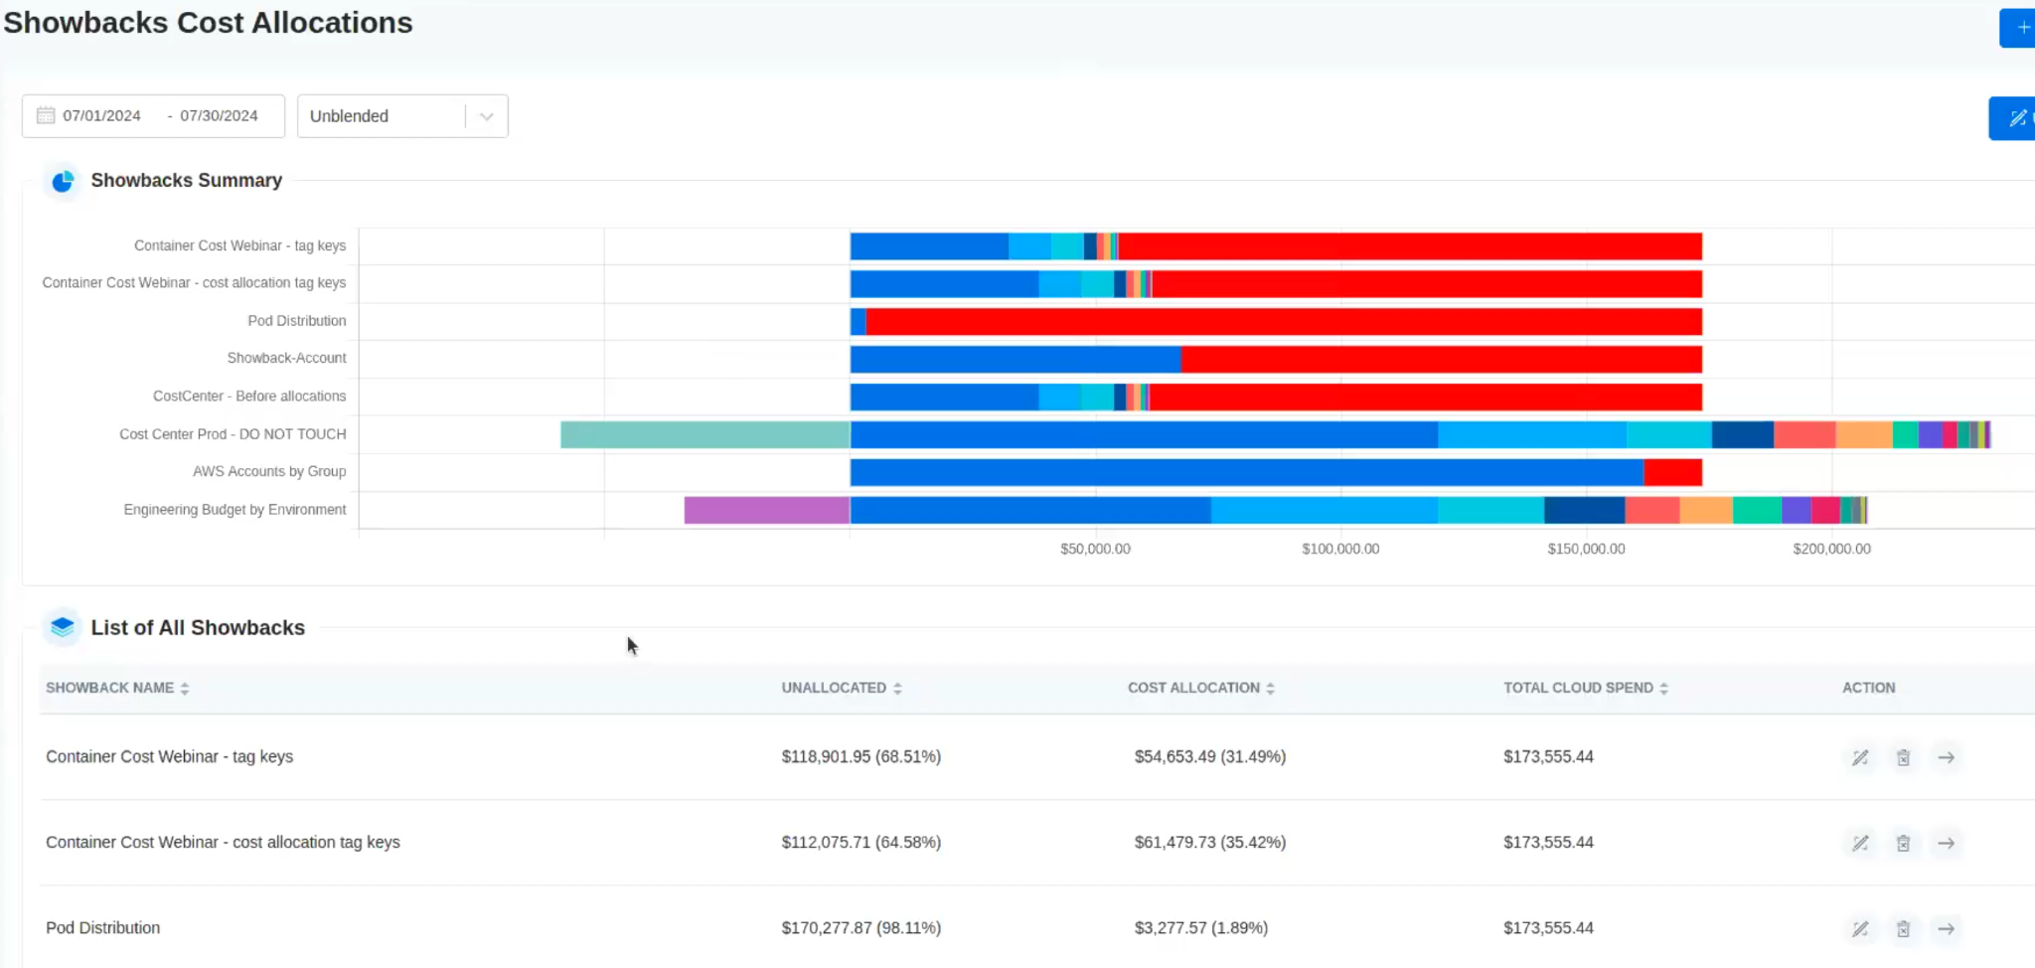2035x968 pixels.
Task: Click chart label AWS Accounts by Group
Action: point(269,471)
